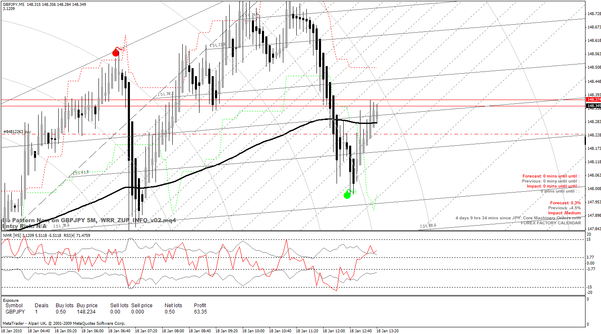
Task: Click the black current price tag 148.346
Action: point(593,106)
